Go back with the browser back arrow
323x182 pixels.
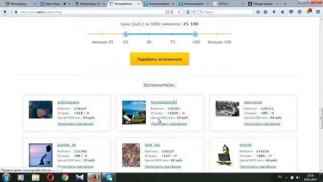(x=5, y=12)
